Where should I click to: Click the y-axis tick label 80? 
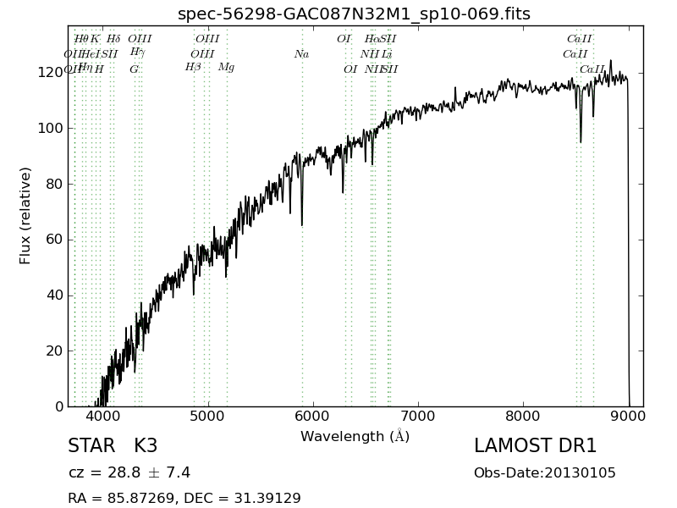click(54, 184)
